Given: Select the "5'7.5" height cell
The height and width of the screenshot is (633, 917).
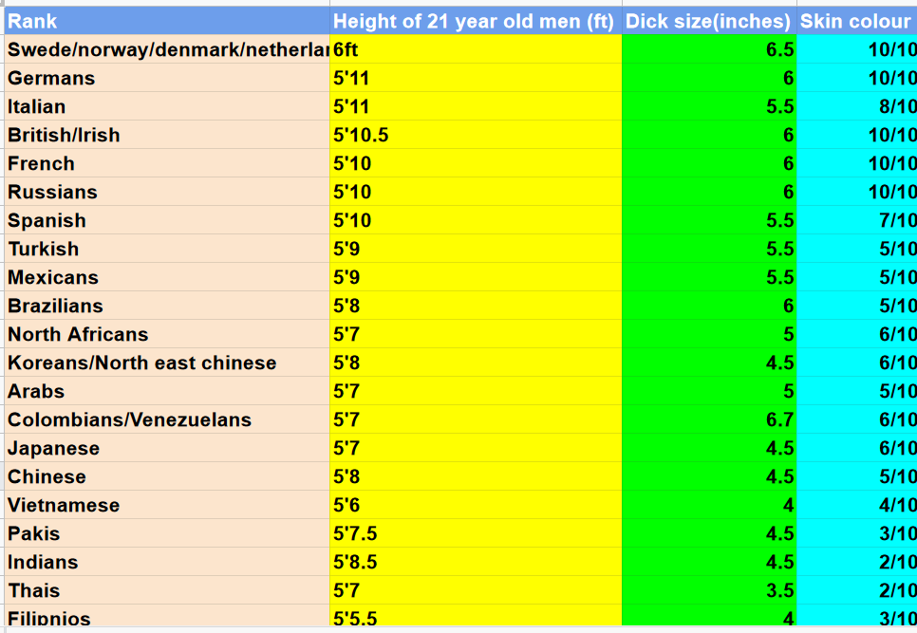Looking at the screenshot, I should (x=475, y=533).
